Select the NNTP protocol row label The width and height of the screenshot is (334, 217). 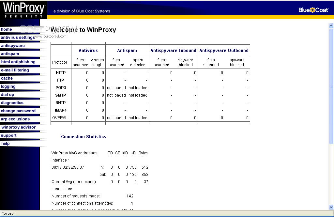[x=60, y=103]
